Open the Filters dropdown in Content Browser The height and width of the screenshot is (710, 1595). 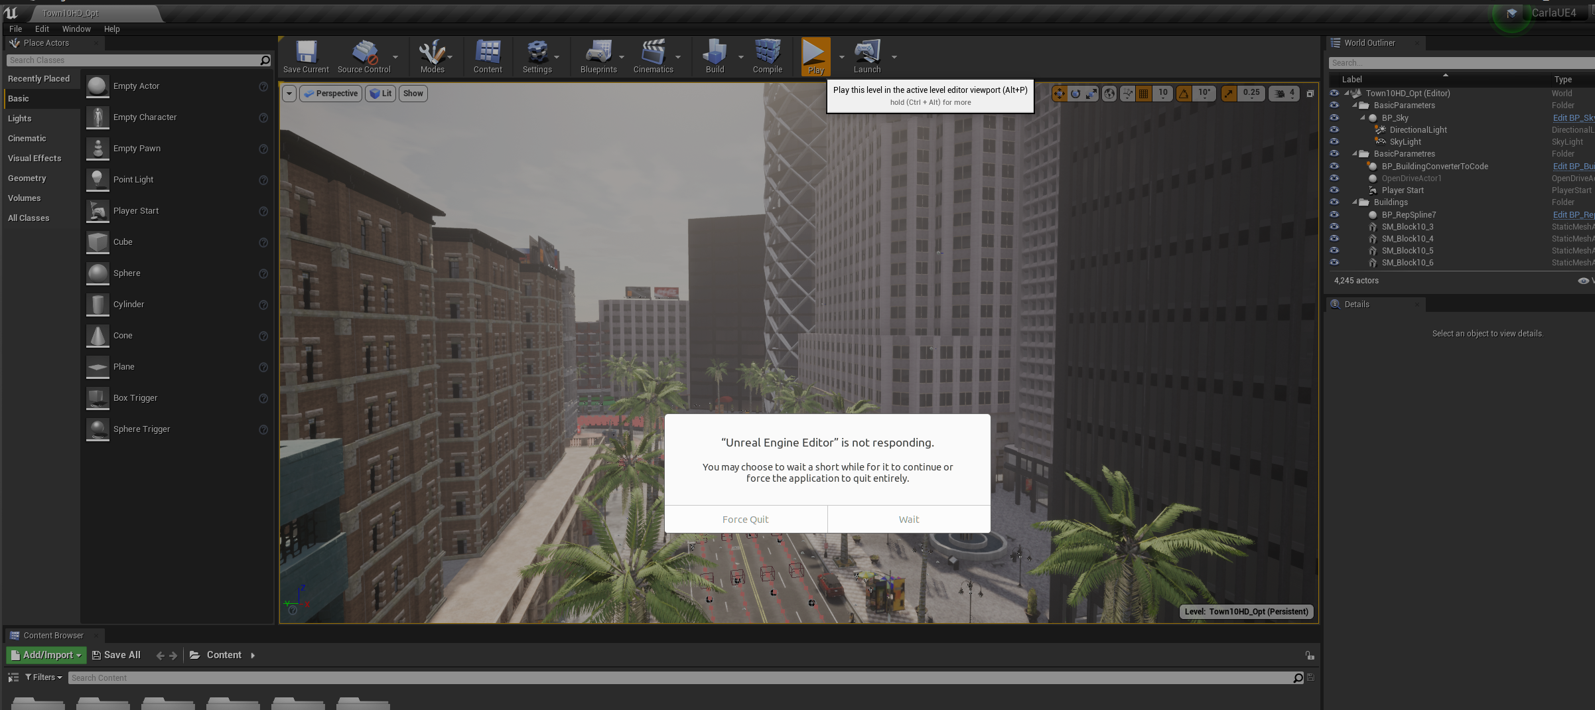pyautogui.click(x=44, y=677)
